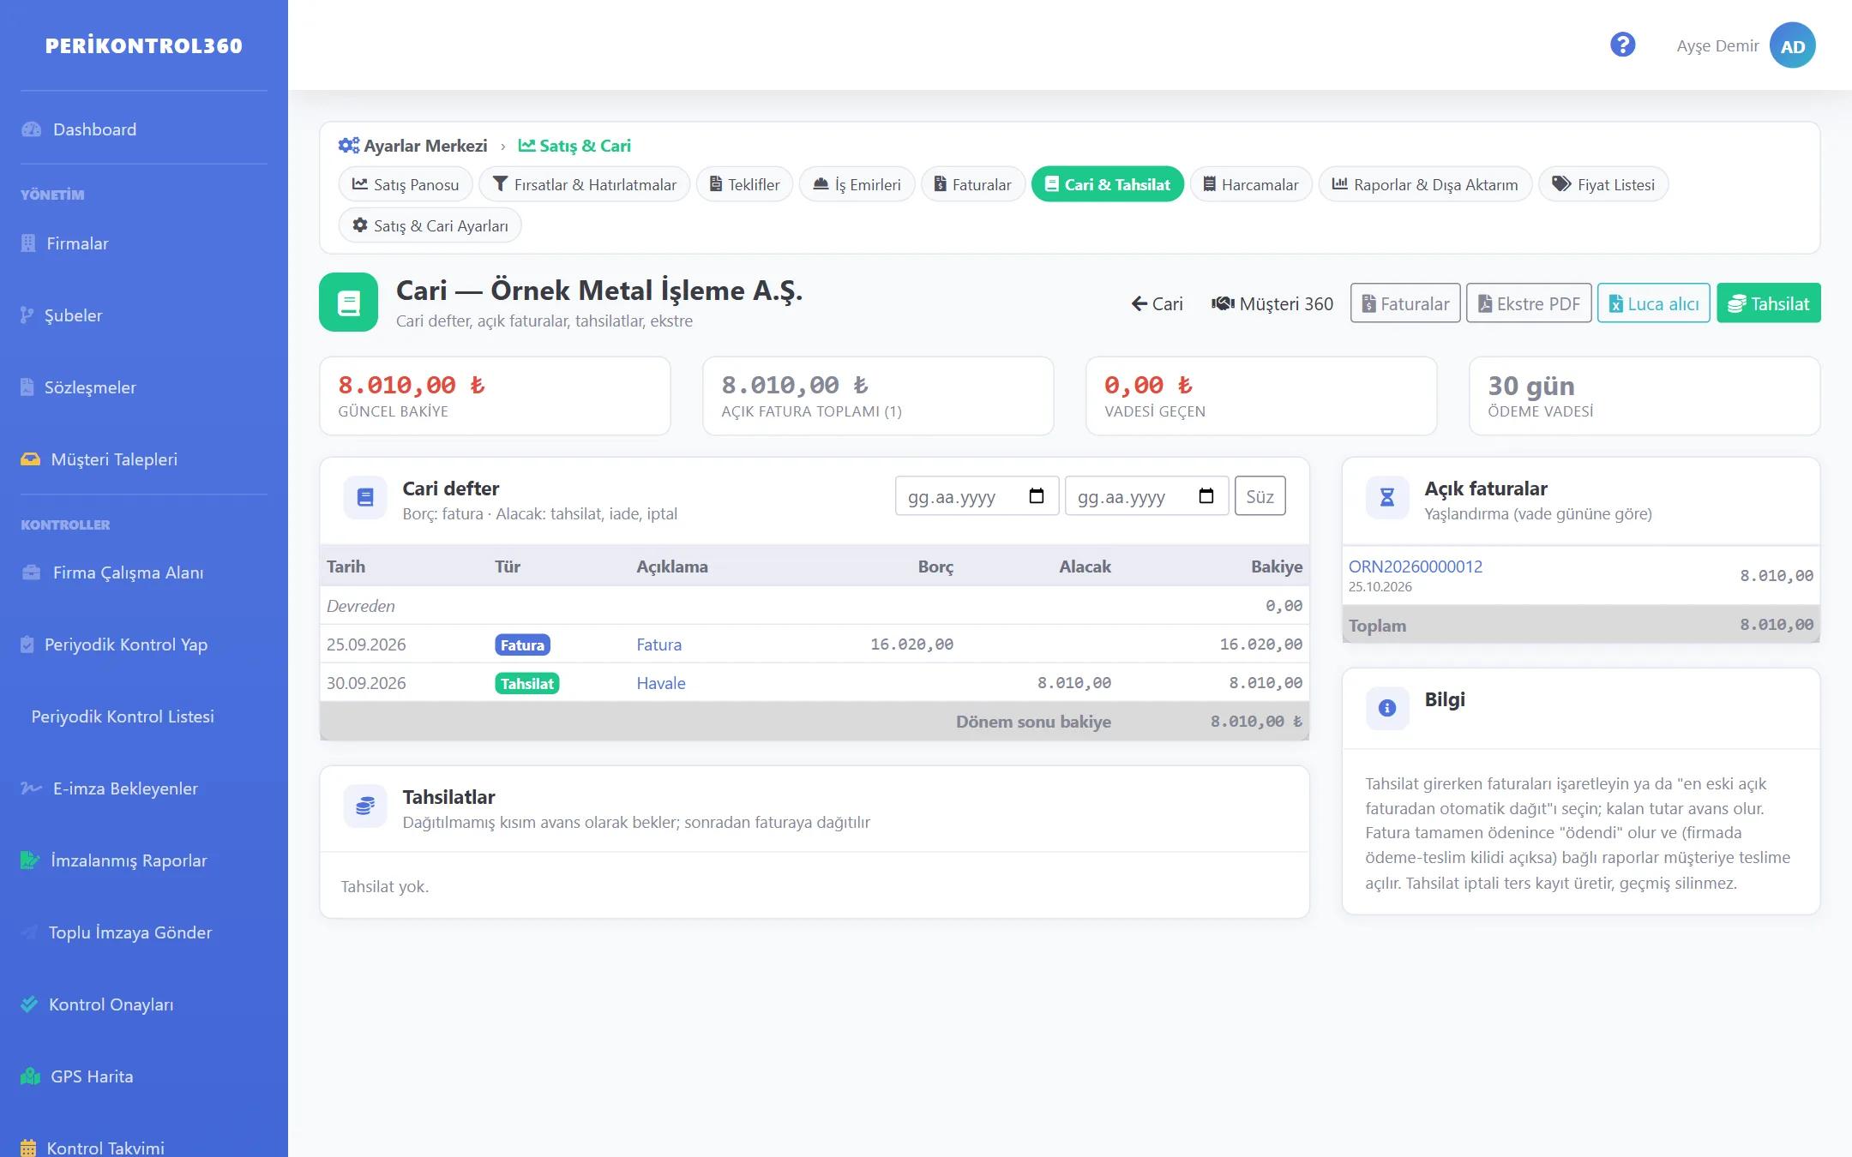
Task: Click Süz filter button
Action: click(x=1260, y=496)
